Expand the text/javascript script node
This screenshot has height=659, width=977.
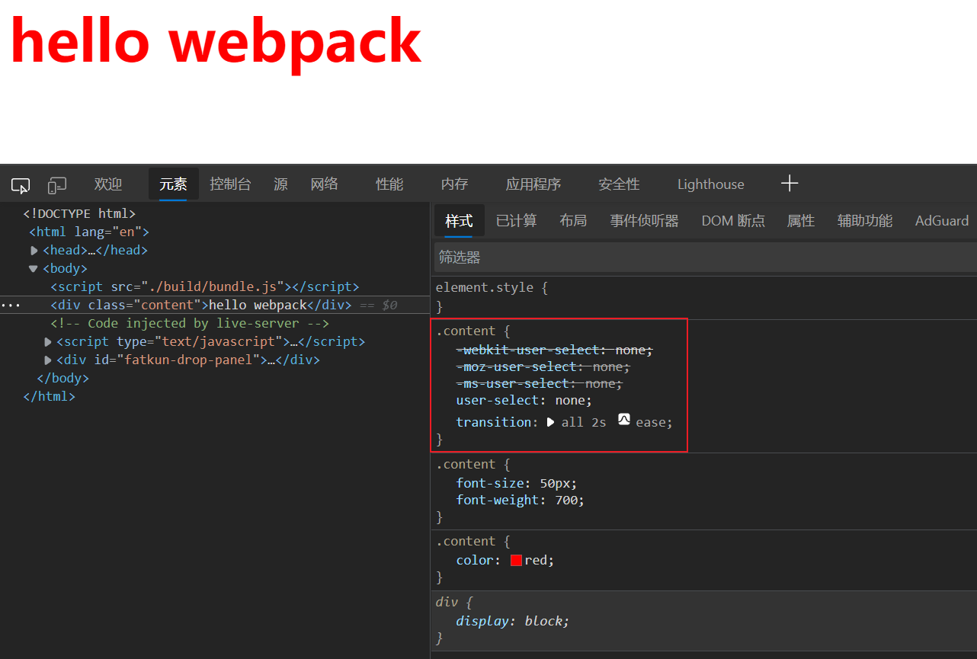click(48, 342)
